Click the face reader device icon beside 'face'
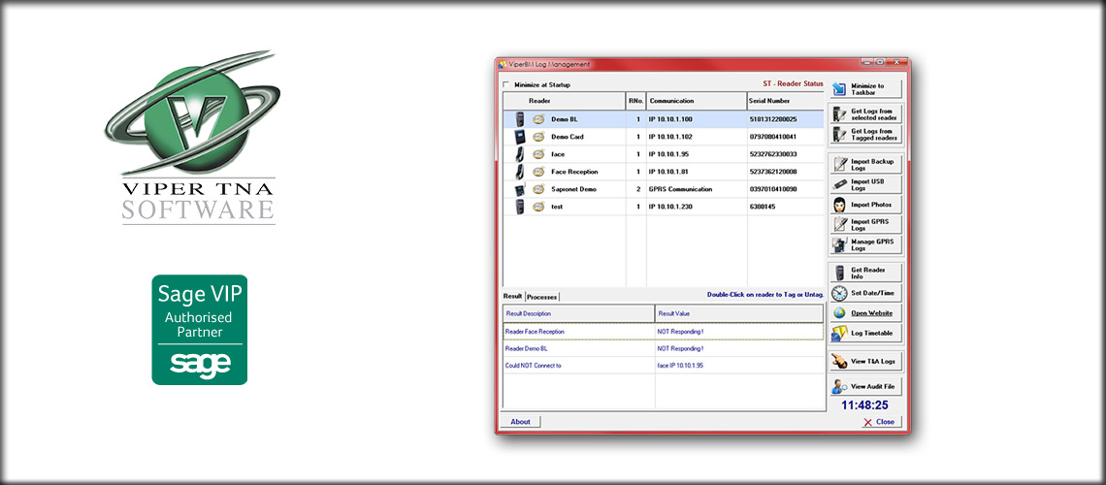 point(520,153)
